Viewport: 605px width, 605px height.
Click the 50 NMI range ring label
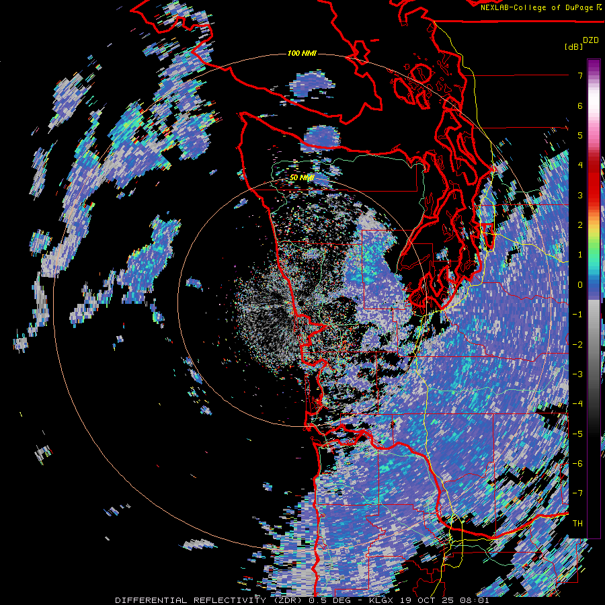(302, 177)
